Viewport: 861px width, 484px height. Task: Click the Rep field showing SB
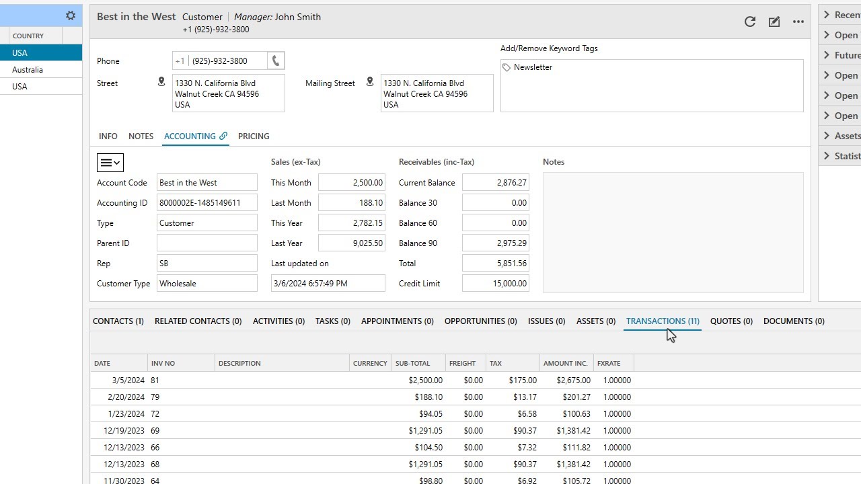[x=207, y=264]
